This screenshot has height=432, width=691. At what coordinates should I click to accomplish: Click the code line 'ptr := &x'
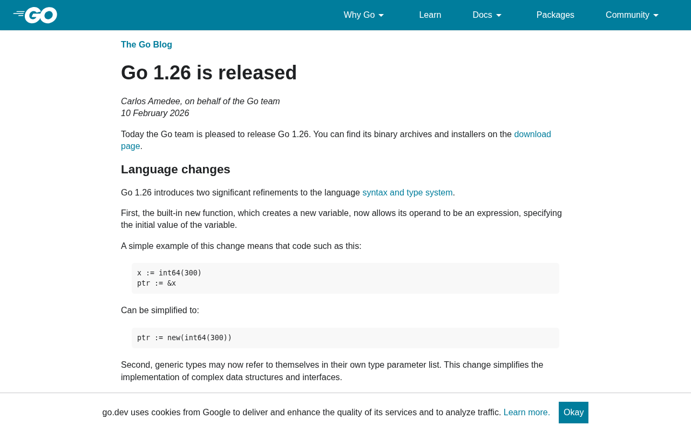coord(157,283)
